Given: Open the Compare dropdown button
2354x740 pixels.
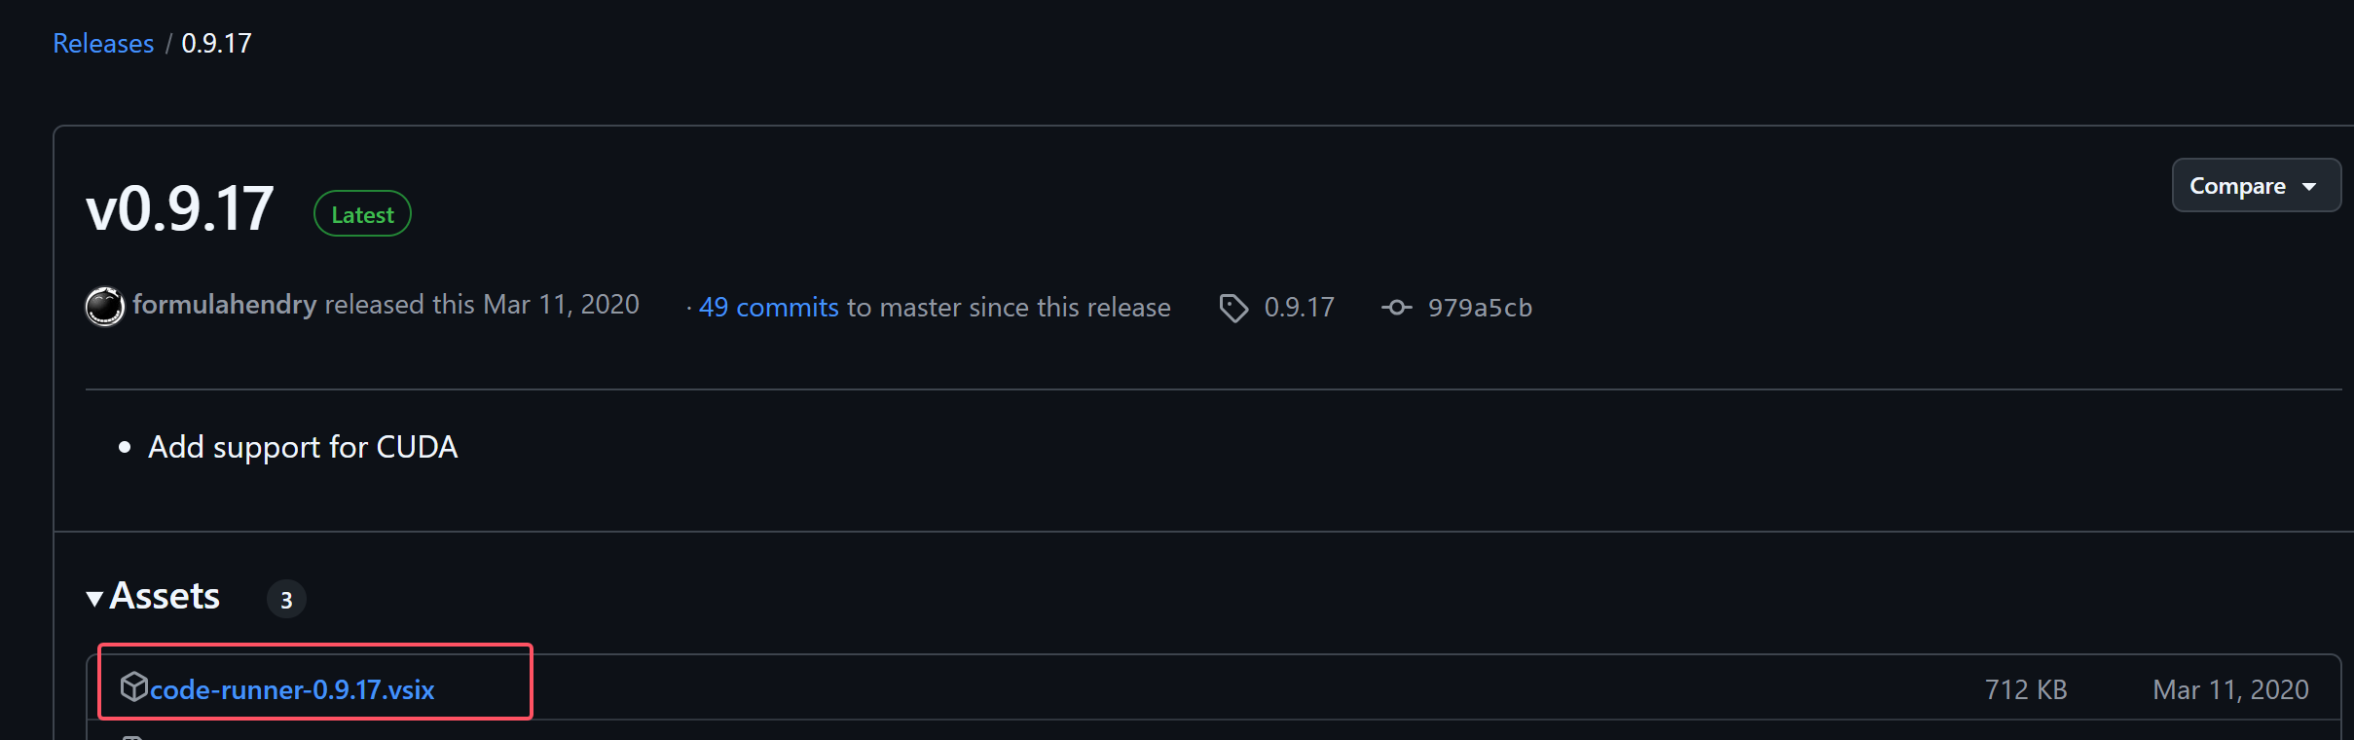Looking at the screenshot, I should tap(2256, 185).
